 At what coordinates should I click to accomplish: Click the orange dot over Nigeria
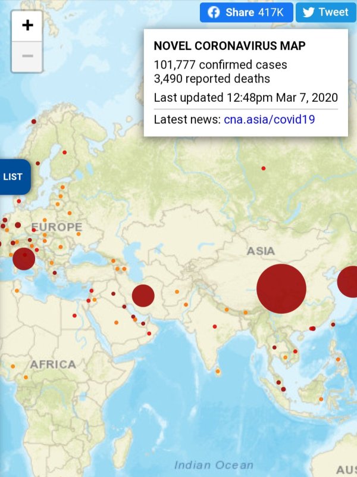[26, 377]
